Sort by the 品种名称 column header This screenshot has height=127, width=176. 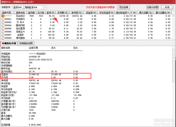click(x=20, y=13)
